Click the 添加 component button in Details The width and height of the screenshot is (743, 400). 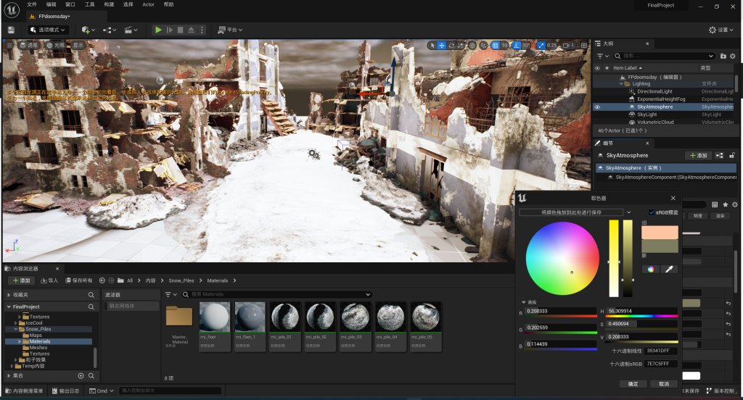point(699,155)
